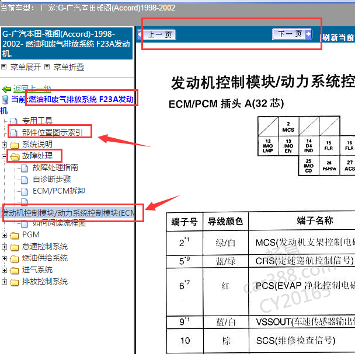Expand the 怠速控制系统 folder node
The height and width of the screenshot is (354, 355).
[4, 247]
